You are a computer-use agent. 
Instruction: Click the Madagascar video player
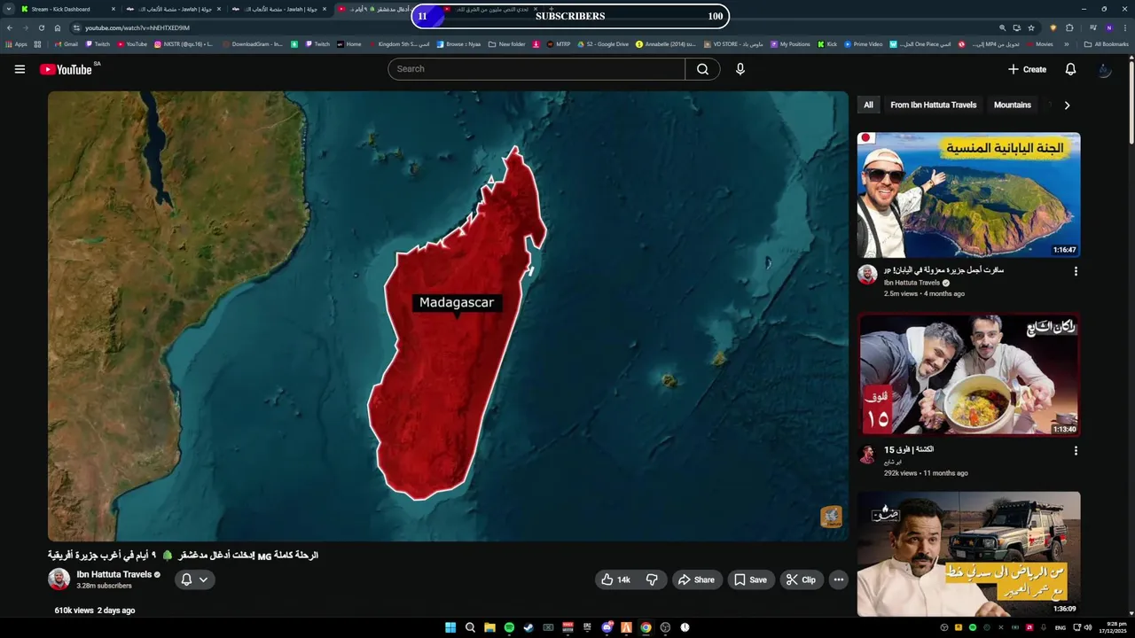[x=448, y=316]
